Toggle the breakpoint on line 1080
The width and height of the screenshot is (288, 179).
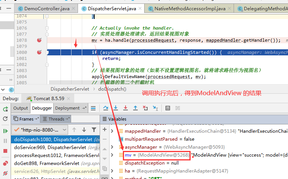39,52
